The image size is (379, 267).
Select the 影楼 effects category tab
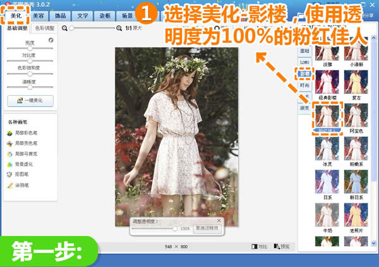pyautogui.click(x=304, y=74)
